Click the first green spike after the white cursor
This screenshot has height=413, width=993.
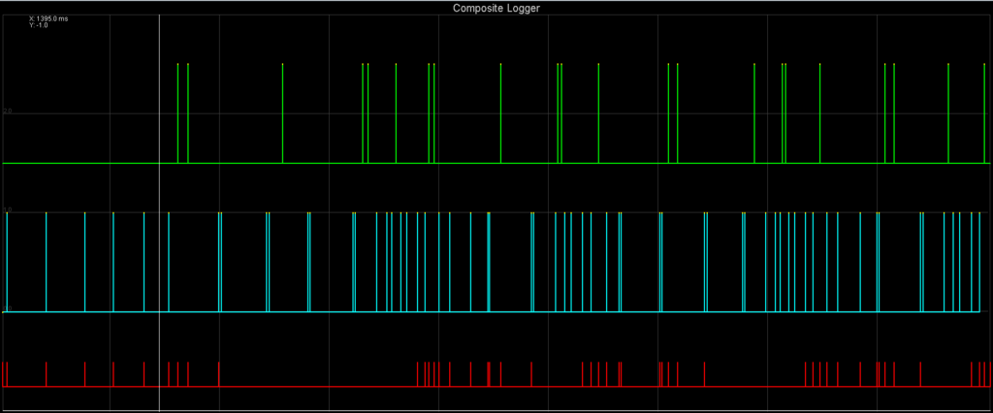178,113
